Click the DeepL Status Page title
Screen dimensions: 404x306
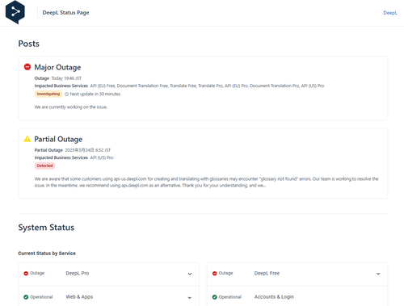[65, 13]
